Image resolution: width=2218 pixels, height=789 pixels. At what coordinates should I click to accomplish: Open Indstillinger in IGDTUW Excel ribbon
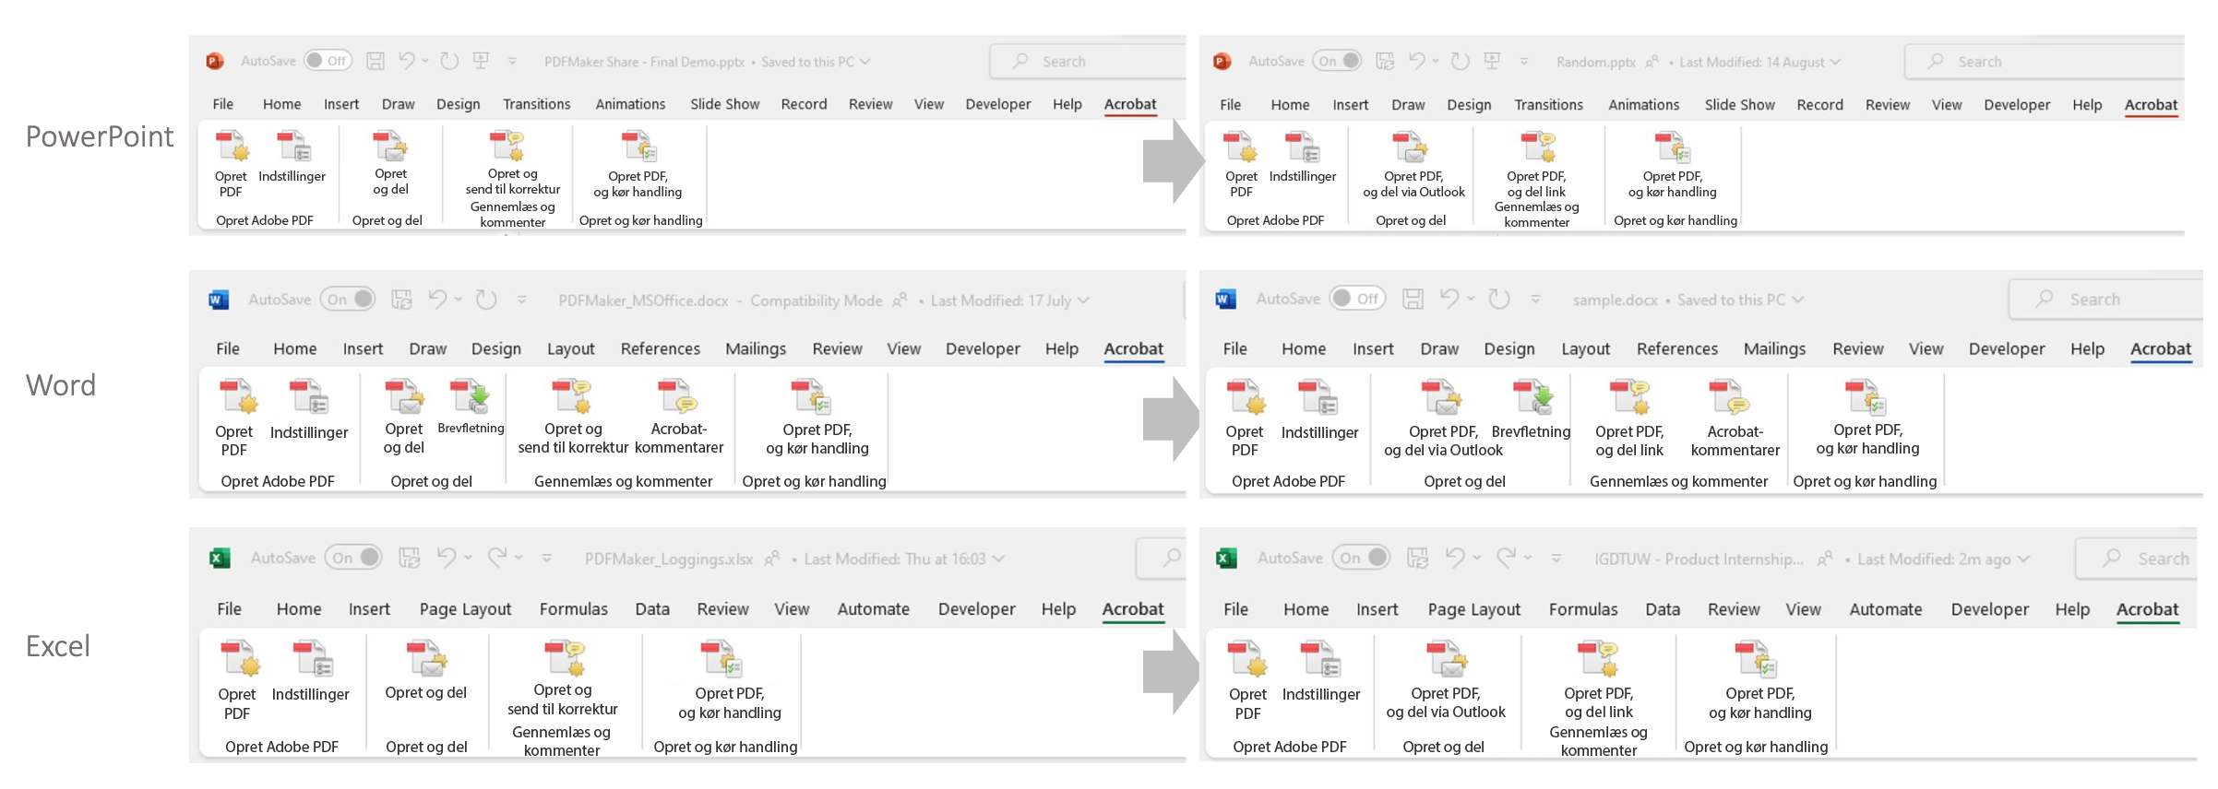1321,671
